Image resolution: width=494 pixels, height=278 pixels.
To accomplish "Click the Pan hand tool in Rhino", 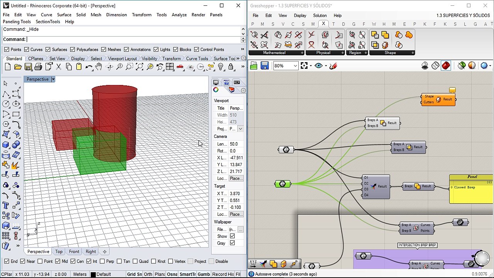I will [x=98, y=67].
